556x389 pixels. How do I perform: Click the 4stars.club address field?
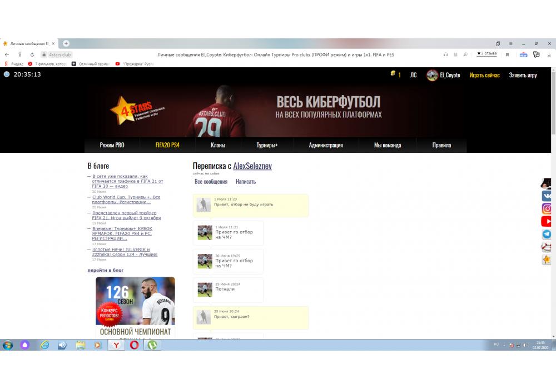pyautogui.click(x=59, y=54)
